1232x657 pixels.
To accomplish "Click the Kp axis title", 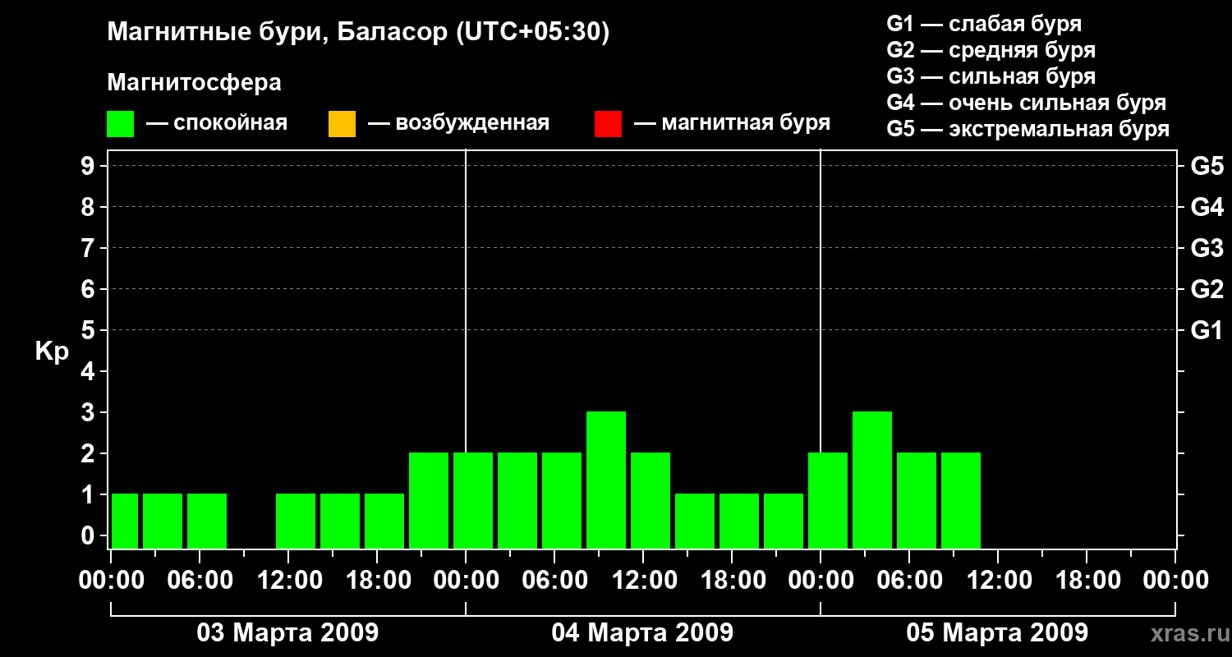I will [52, 351].
